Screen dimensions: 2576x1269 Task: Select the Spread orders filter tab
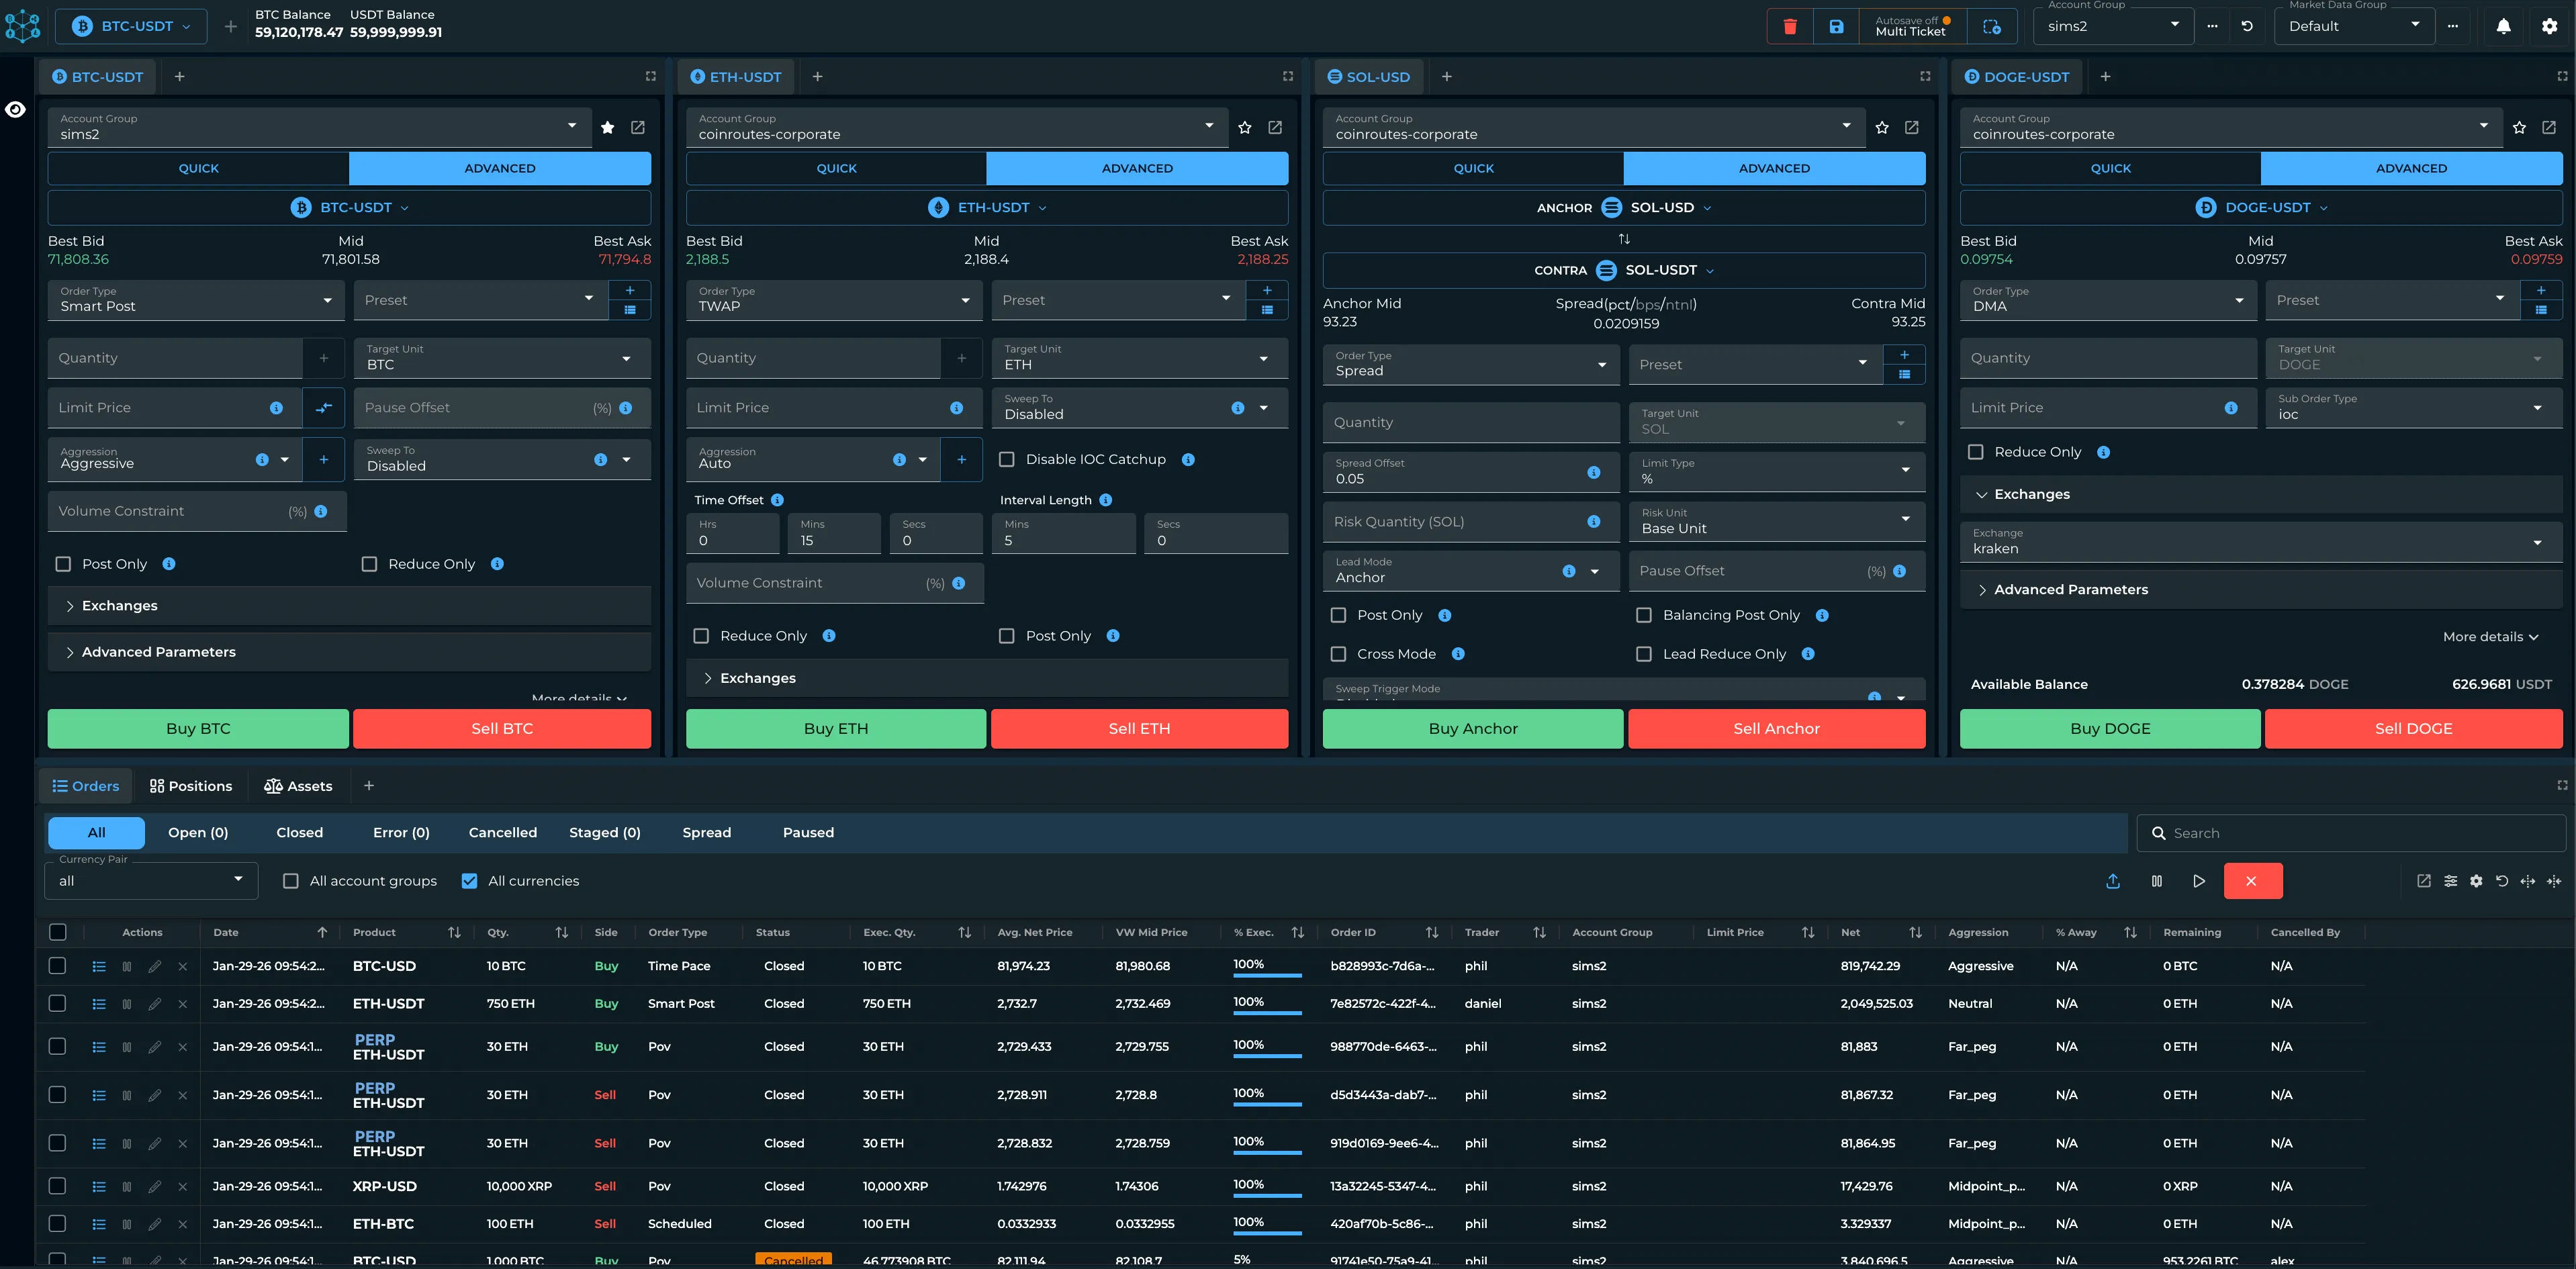click(x=707, y=833)
